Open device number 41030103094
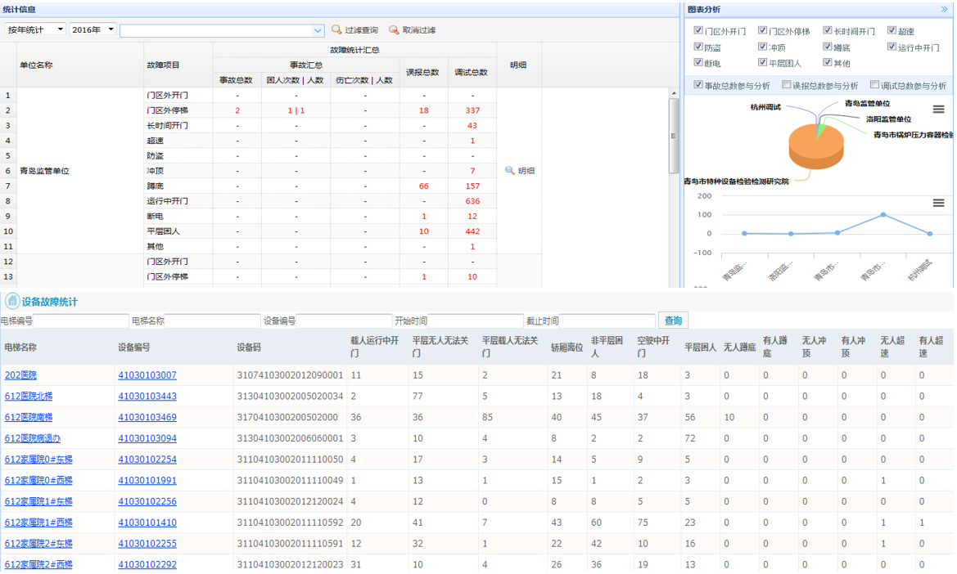957x574 pixels. [147, 438]
